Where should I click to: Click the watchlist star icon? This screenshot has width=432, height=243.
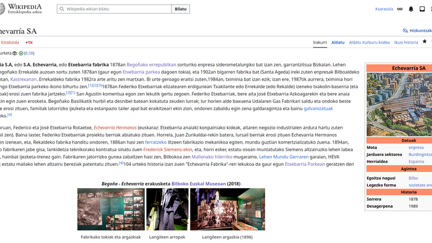tap(425, 42)
